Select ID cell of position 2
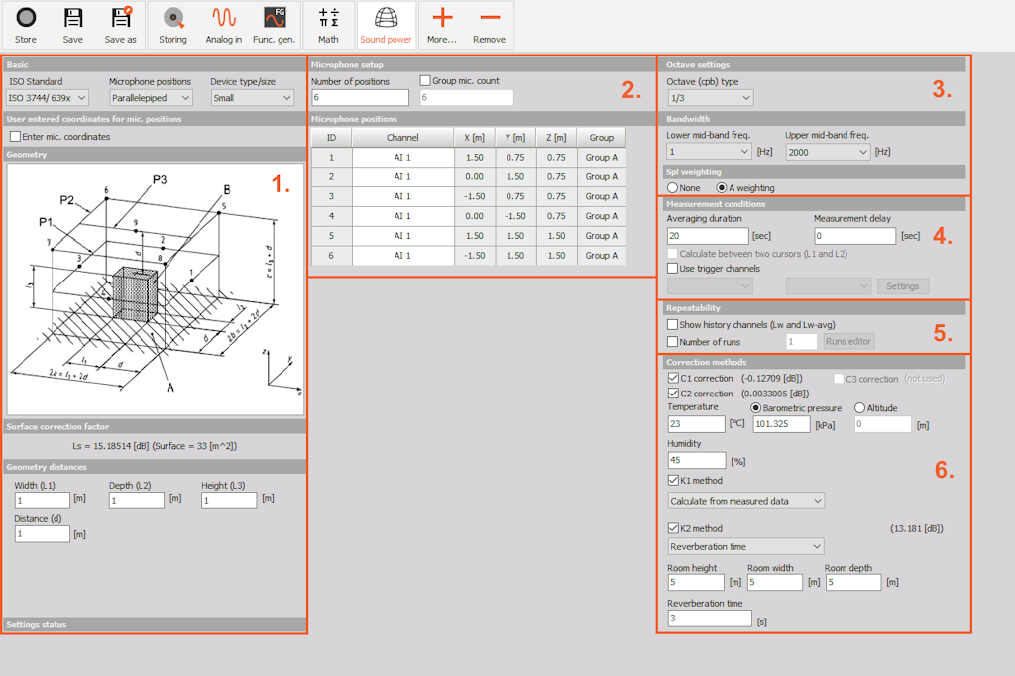This screenshot has width=1015, height=676. coord(331,176)
